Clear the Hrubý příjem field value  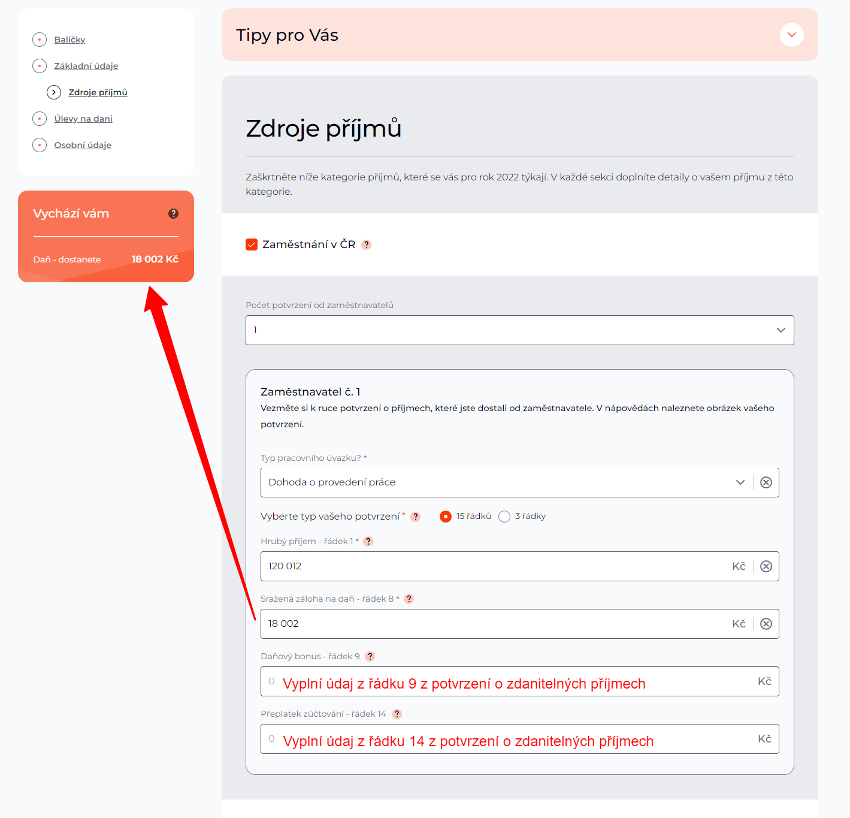pyautogui.click(x=766, y=566)
